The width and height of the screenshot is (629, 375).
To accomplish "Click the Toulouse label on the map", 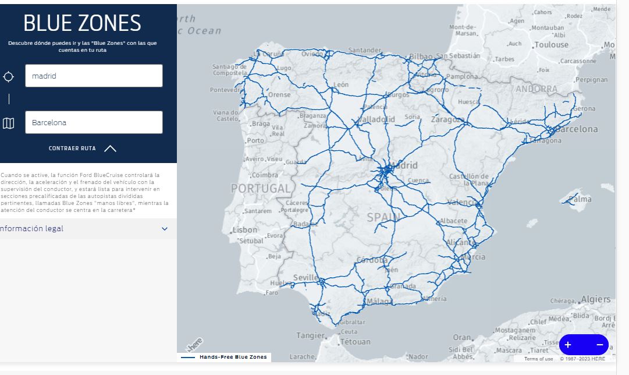I will point(552,45).
